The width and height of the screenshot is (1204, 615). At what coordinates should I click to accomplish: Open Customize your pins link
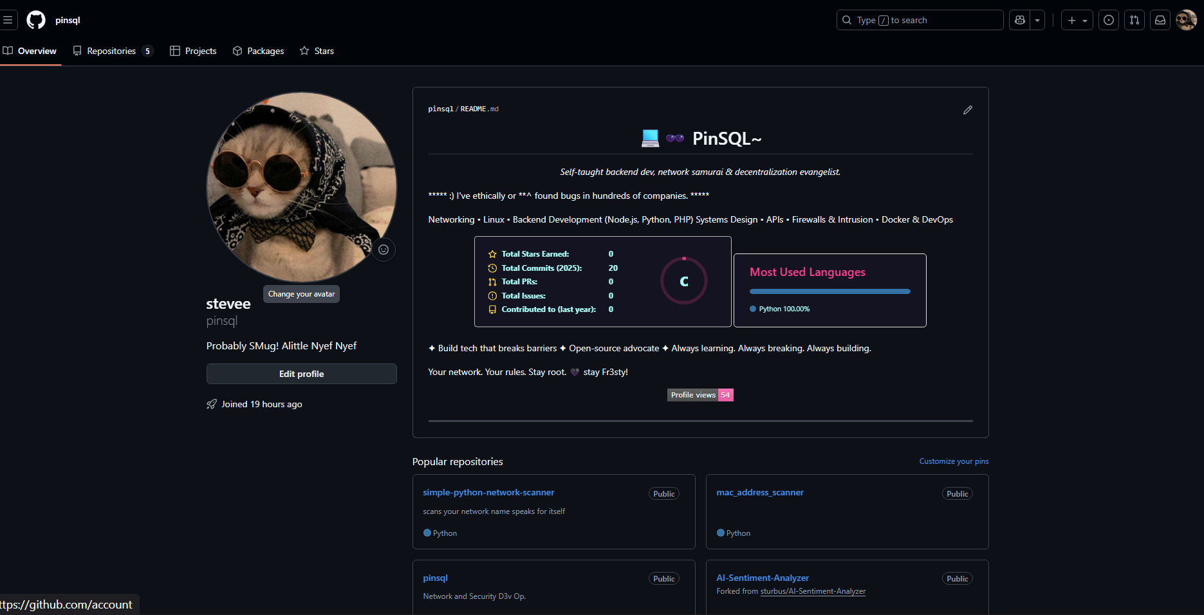tap(954, 461)
